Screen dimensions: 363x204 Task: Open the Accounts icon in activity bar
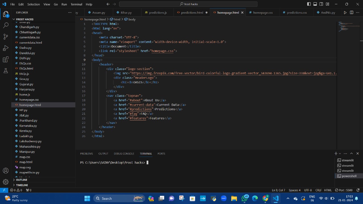6,171
